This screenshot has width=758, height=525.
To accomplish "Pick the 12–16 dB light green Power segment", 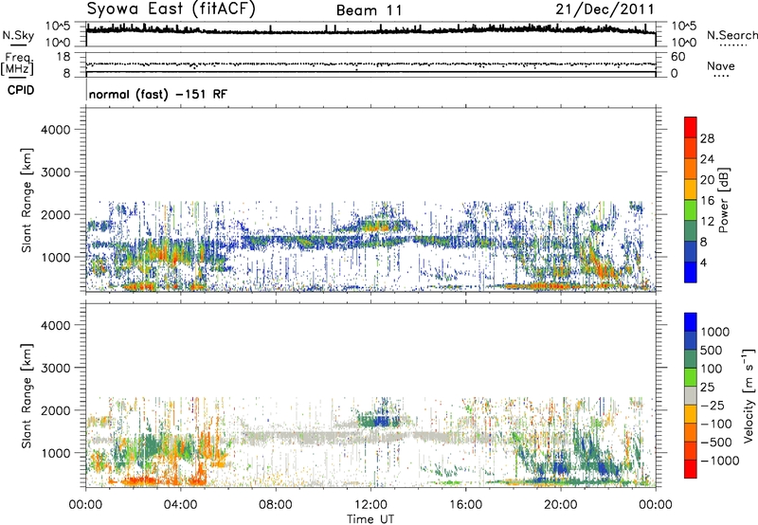I will coord(691,210).
